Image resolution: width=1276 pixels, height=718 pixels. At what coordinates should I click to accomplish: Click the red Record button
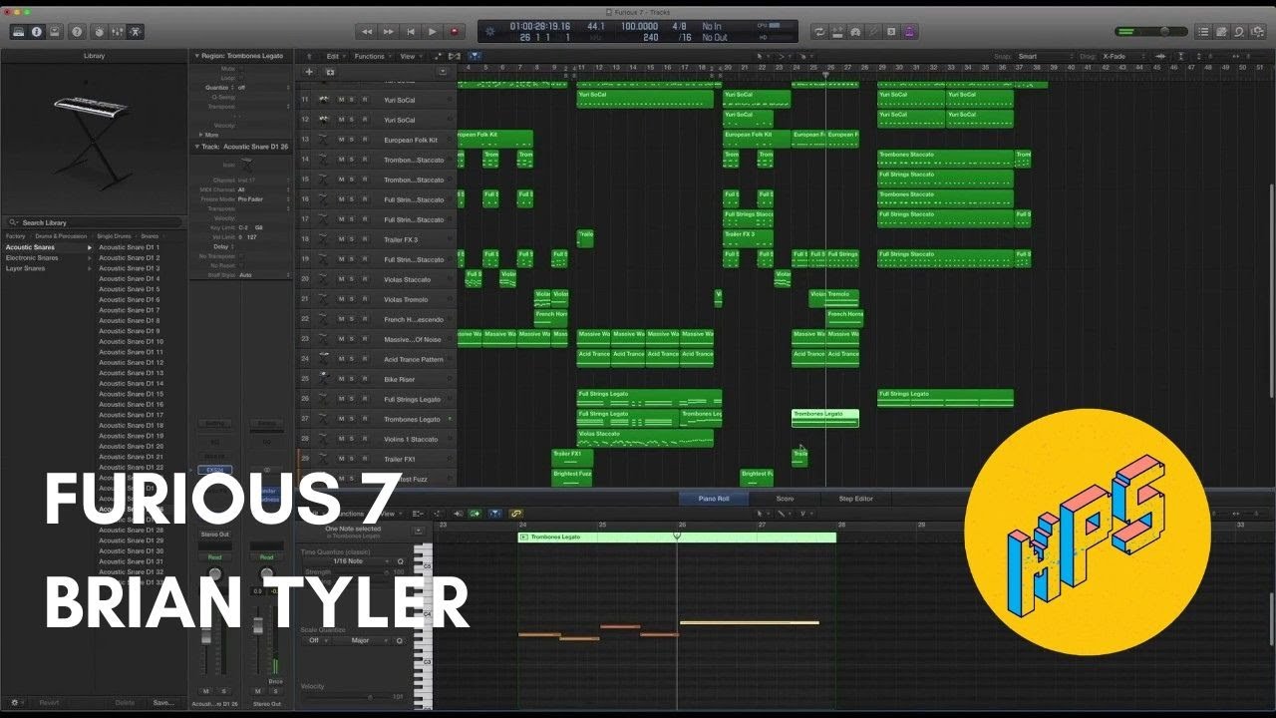click(455, 32)
